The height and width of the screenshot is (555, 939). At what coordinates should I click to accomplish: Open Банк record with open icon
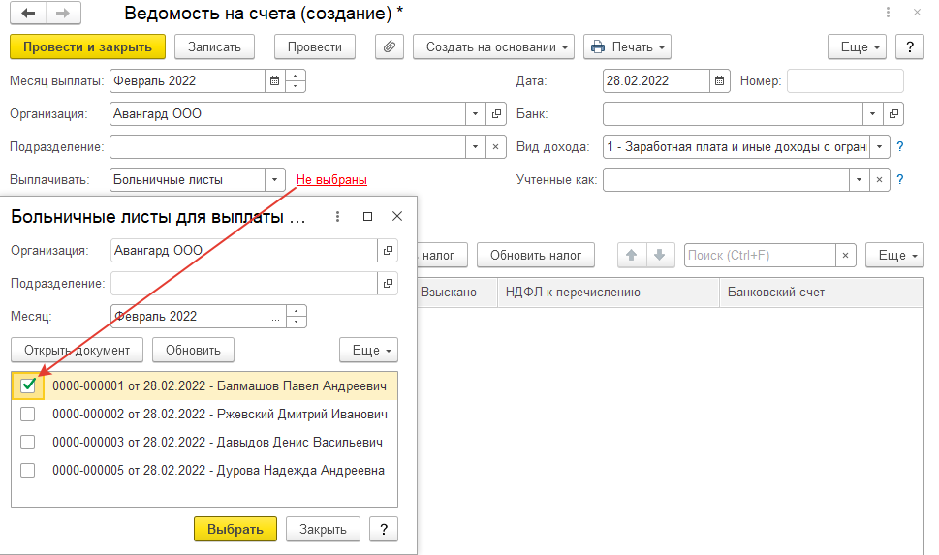click(x=892, y=113)
